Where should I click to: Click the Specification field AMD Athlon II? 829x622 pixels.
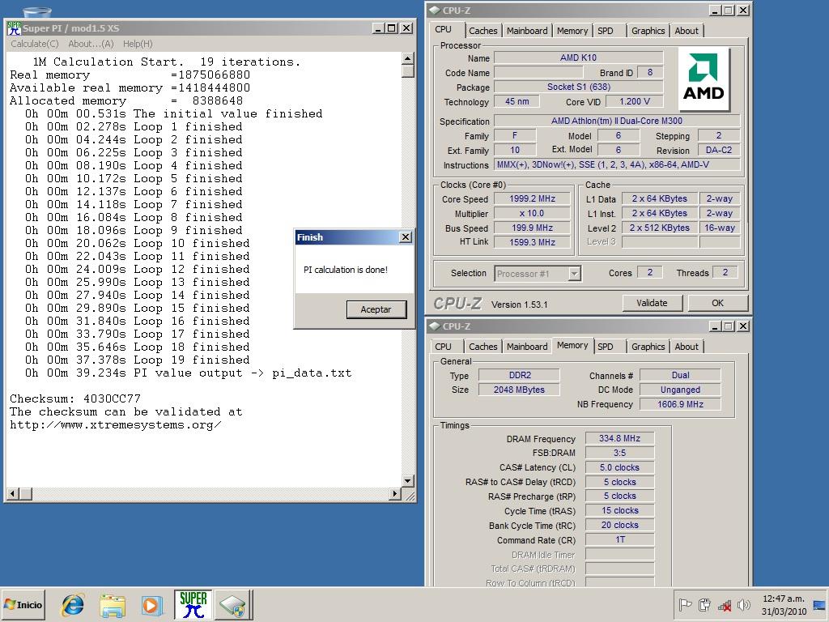(x=616, y=121)
